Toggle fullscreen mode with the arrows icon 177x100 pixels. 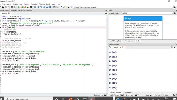[x=58, y=7]
